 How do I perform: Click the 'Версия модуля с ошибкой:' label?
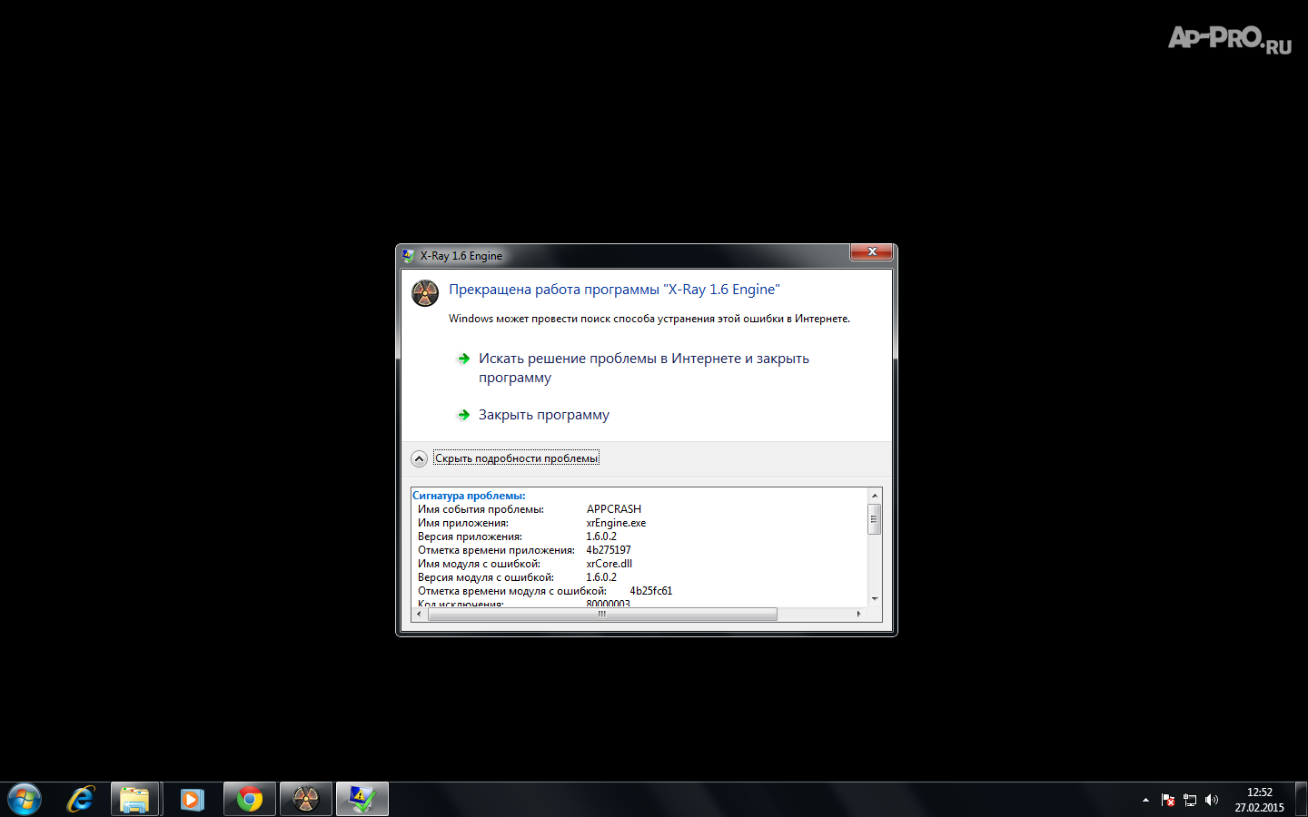click(486, 577)
